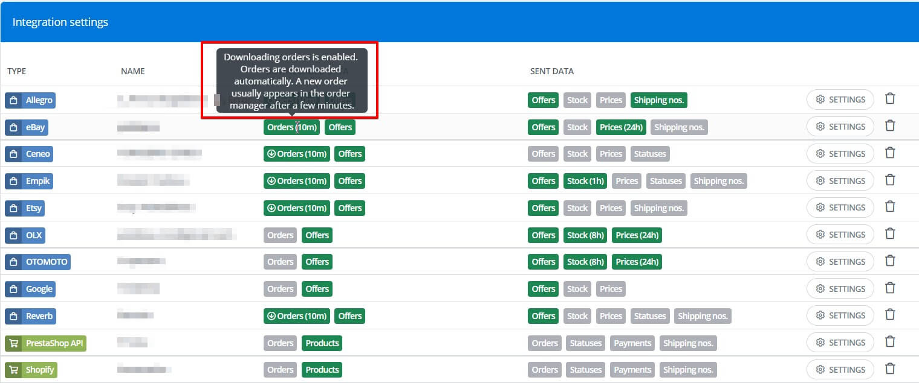Click the TYPE column header
919x383 pixels.
click(17, 71)
